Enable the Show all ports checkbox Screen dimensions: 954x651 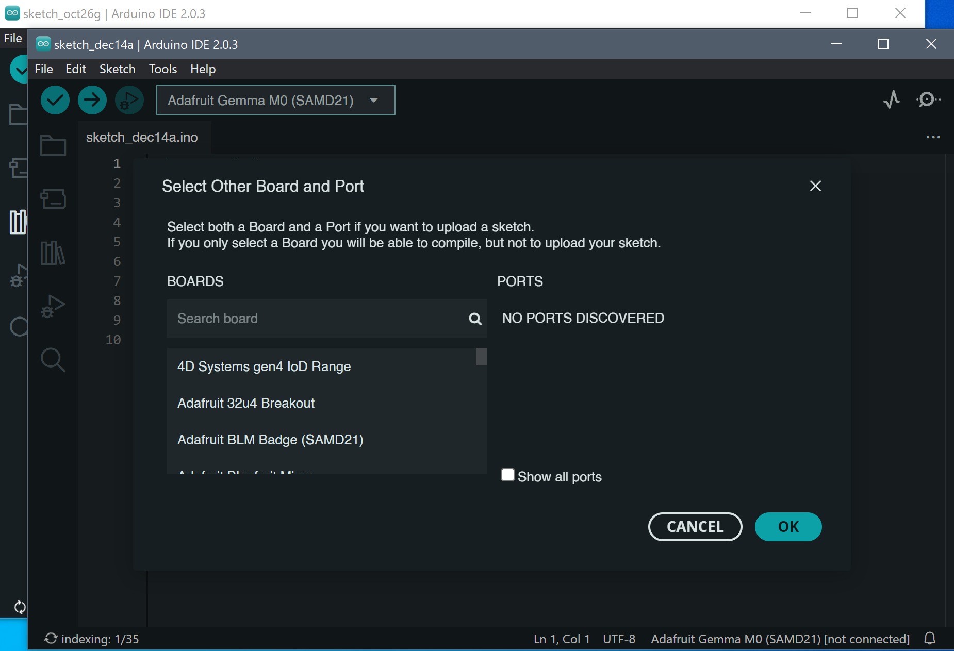[x=507, y=475]
